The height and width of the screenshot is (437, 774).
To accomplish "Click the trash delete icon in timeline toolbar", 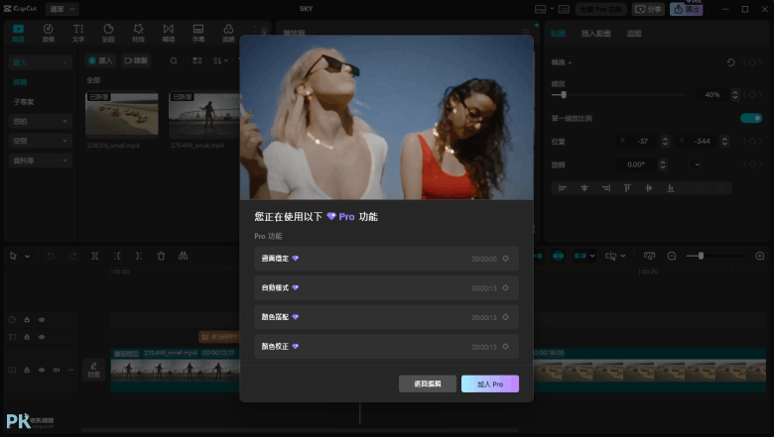I will coord(161,256).
